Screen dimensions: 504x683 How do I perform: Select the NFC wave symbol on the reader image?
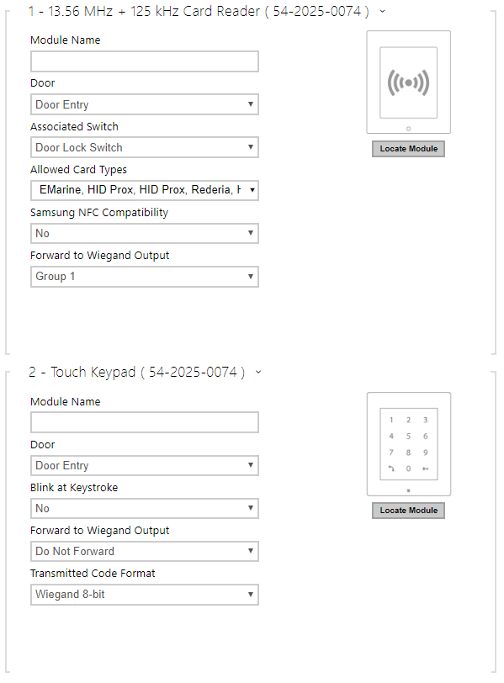(408, 82)
